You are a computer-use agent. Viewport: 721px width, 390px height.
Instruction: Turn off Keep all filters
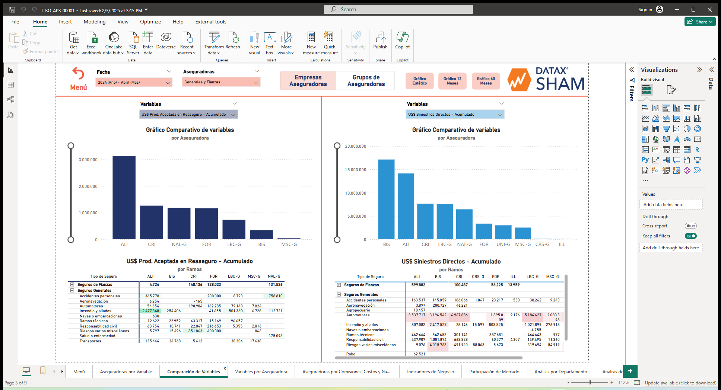tap(691, 236)
